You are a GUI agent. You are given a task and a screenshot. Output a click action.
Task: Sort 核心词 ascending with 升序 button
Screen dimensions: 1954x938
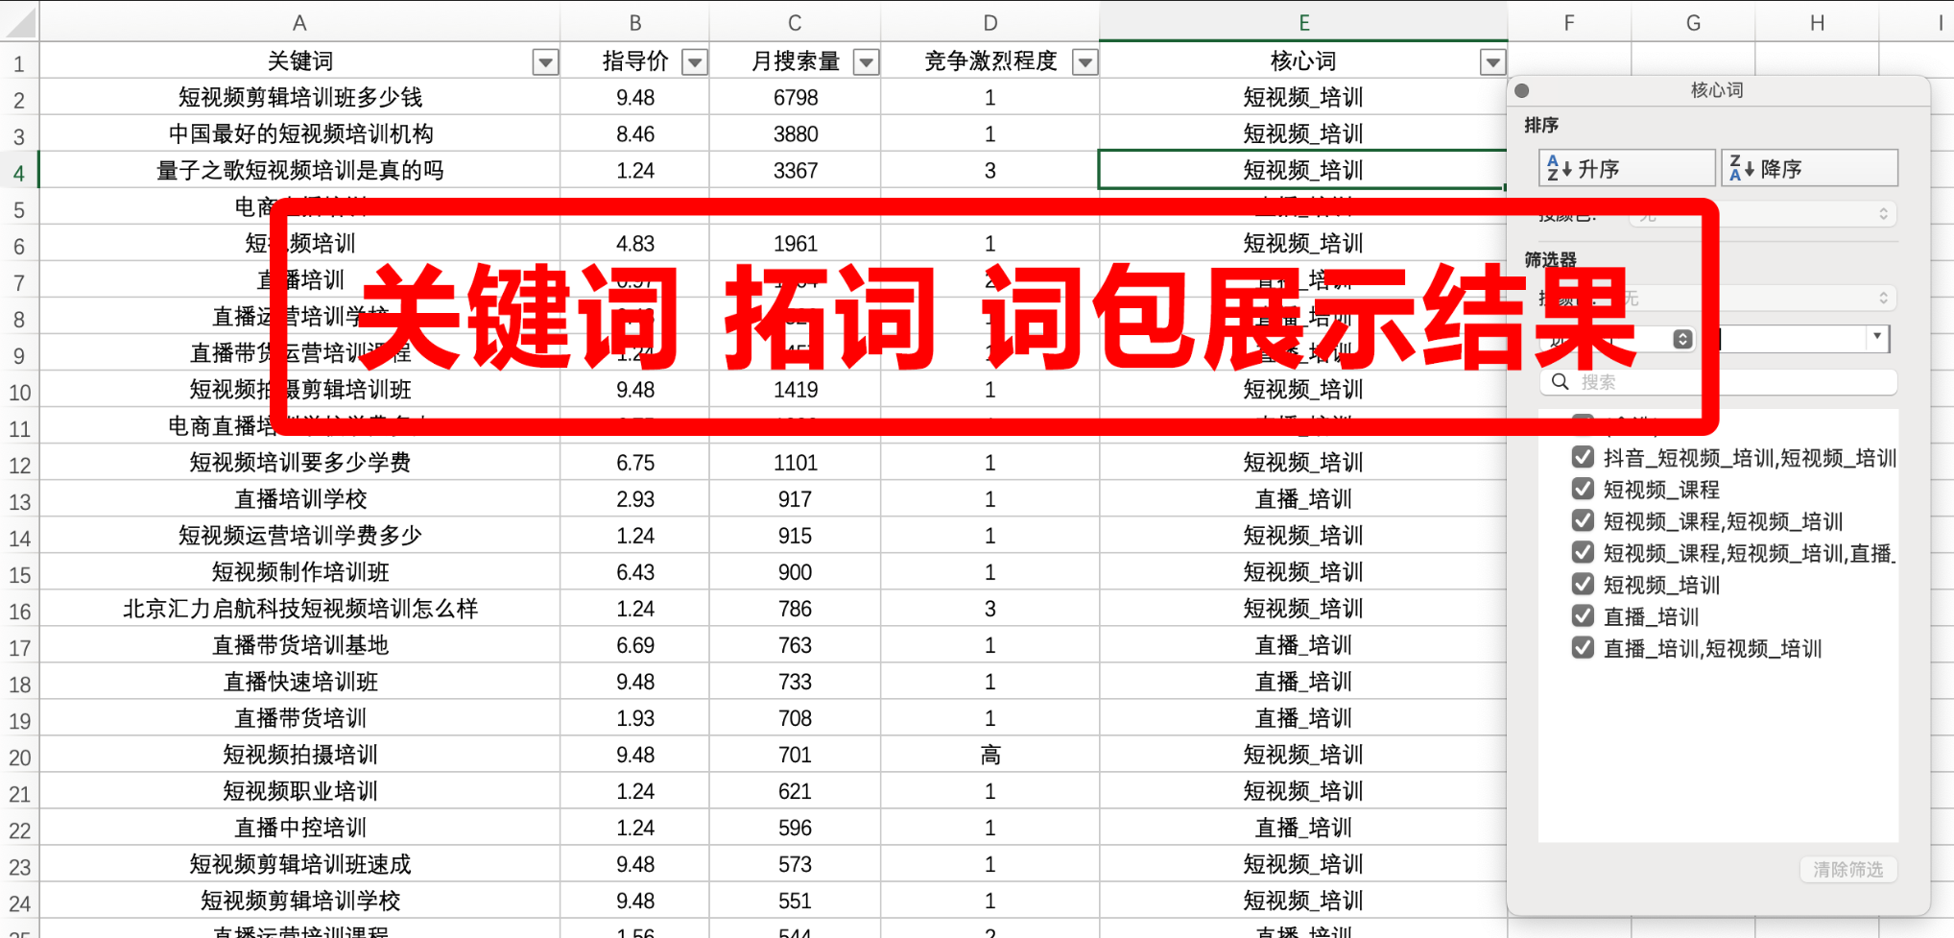pos(1625,169)
